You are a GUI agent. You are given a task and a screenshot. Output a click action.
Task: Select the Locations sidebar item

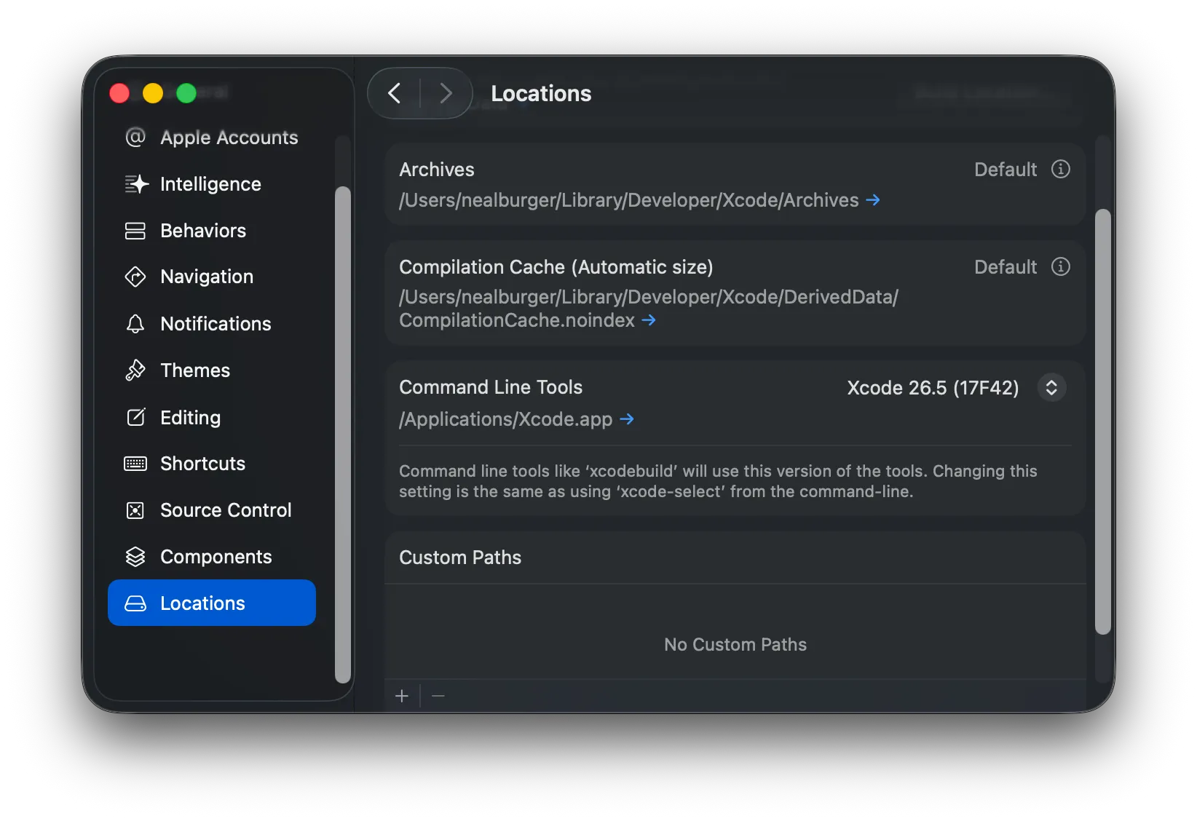(x=212, y=603)
